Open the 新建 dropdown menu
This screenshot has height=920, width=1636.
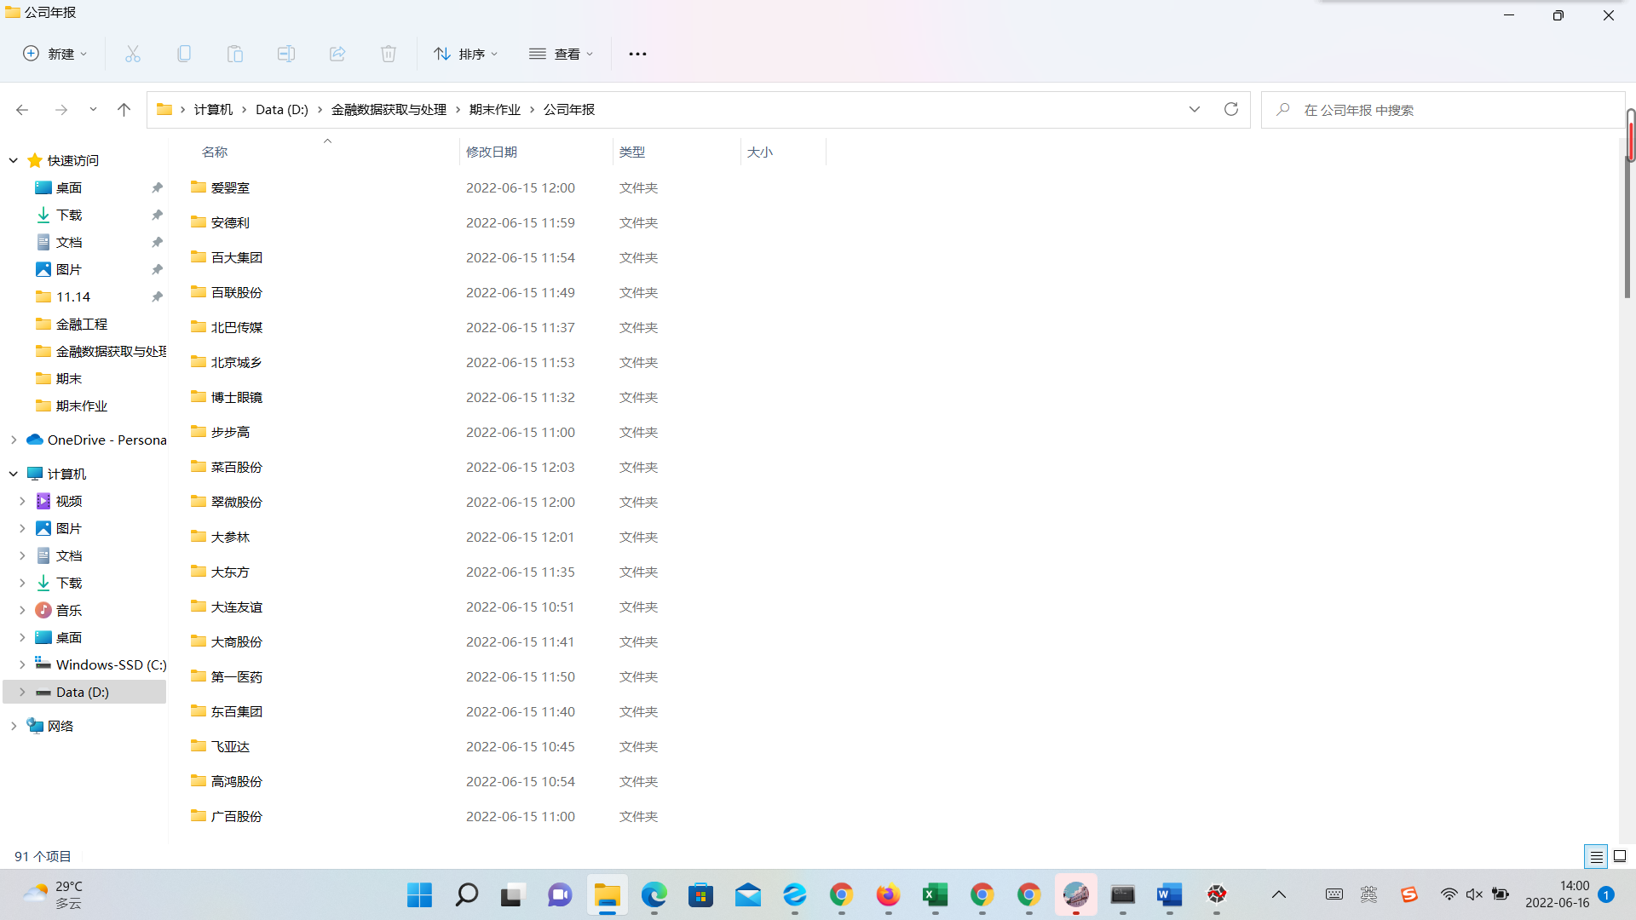(x=55, y=54)
